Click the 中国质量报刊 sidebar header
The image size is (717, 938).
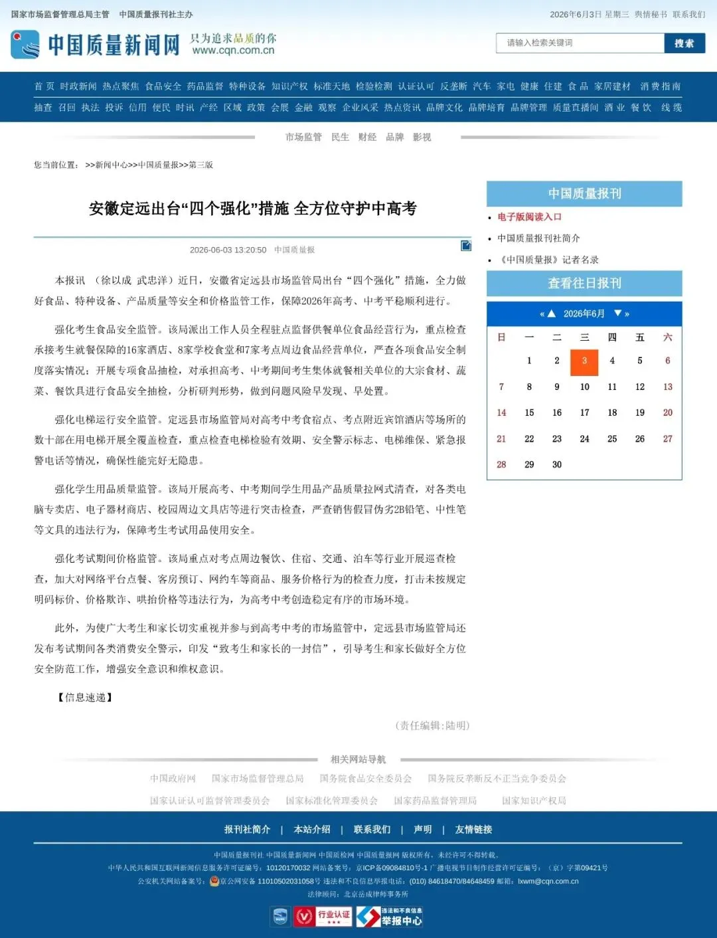584,193
